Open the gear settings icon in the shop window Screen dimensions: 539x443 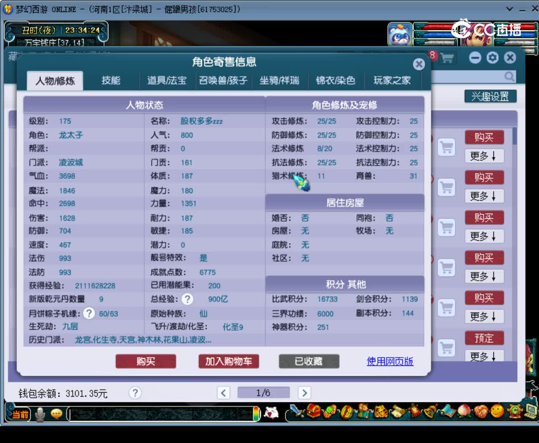[492, 58]
